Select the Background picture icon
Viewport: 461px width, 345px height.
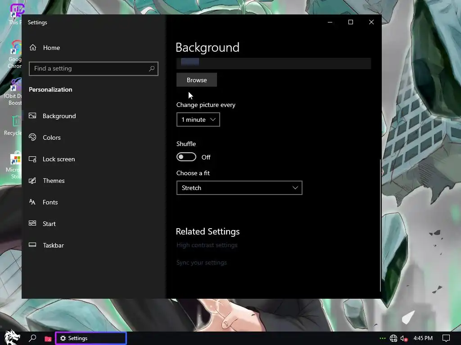pos(32,115)
